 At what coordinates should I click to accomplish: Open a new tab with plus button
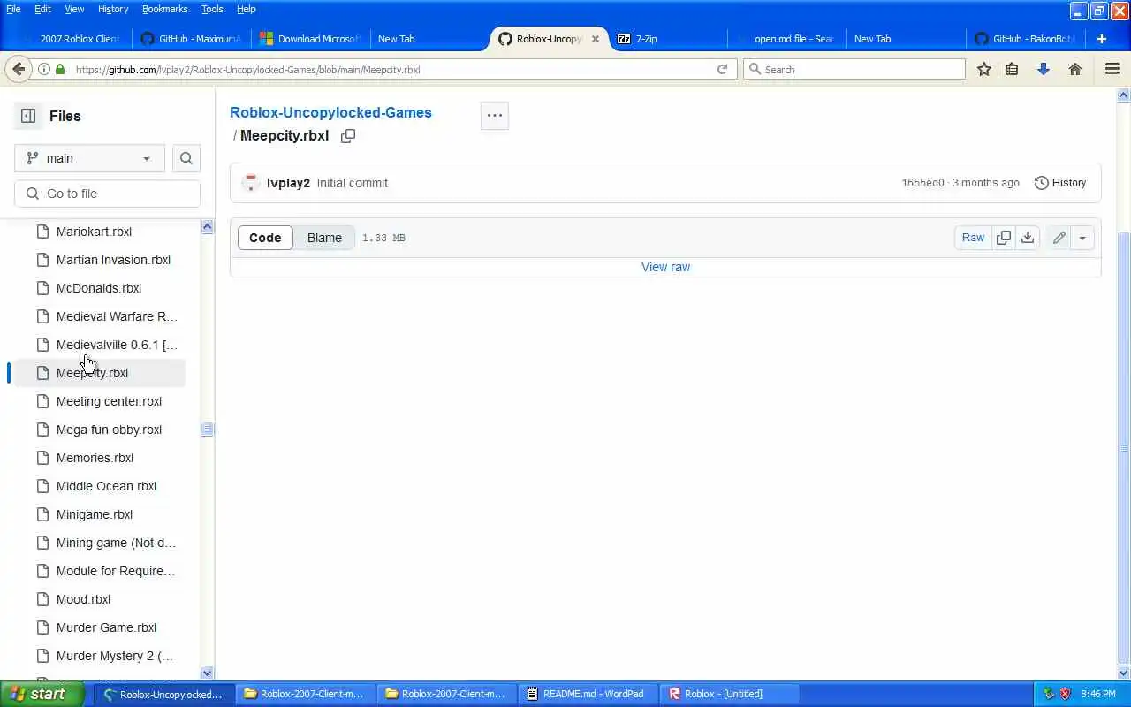[1102, 39]
